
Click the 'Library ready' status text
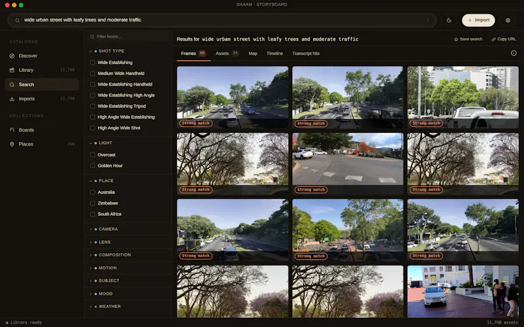[26, 322]
